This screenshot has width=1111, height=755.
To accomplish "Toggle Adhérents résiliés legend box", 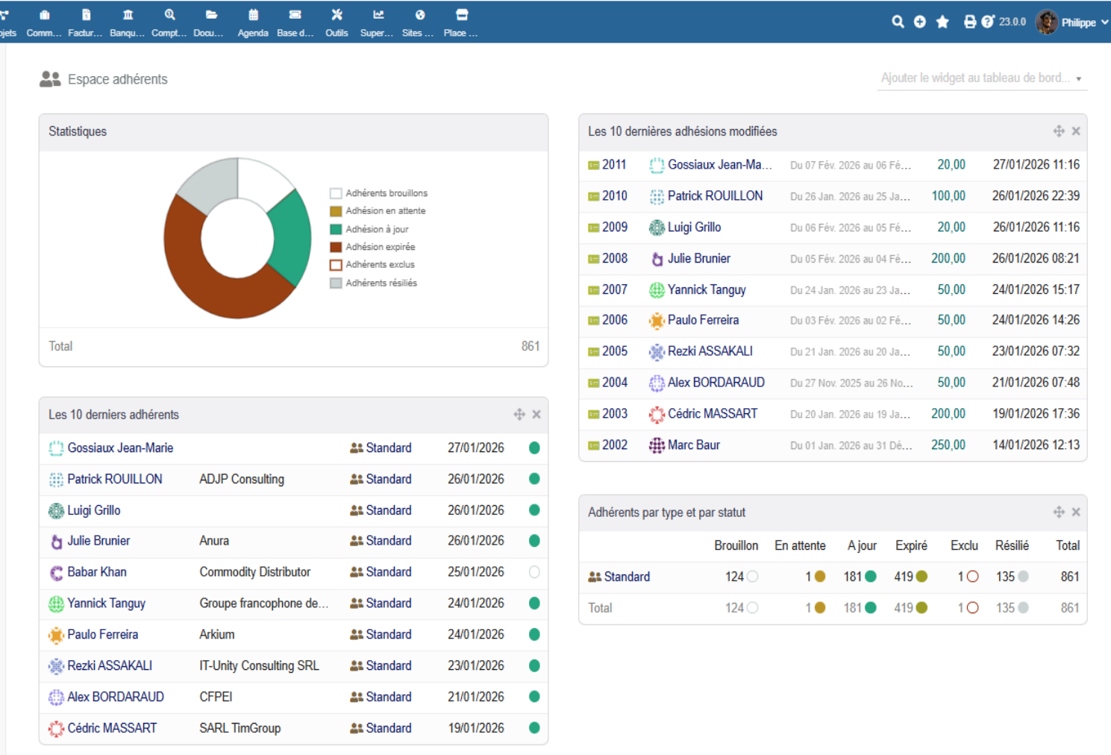I will pyautogui.click(x=336, y=283).
